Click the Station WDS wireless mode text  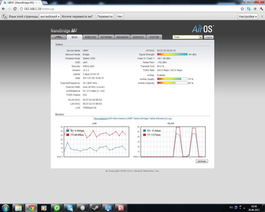pos(89,58)
